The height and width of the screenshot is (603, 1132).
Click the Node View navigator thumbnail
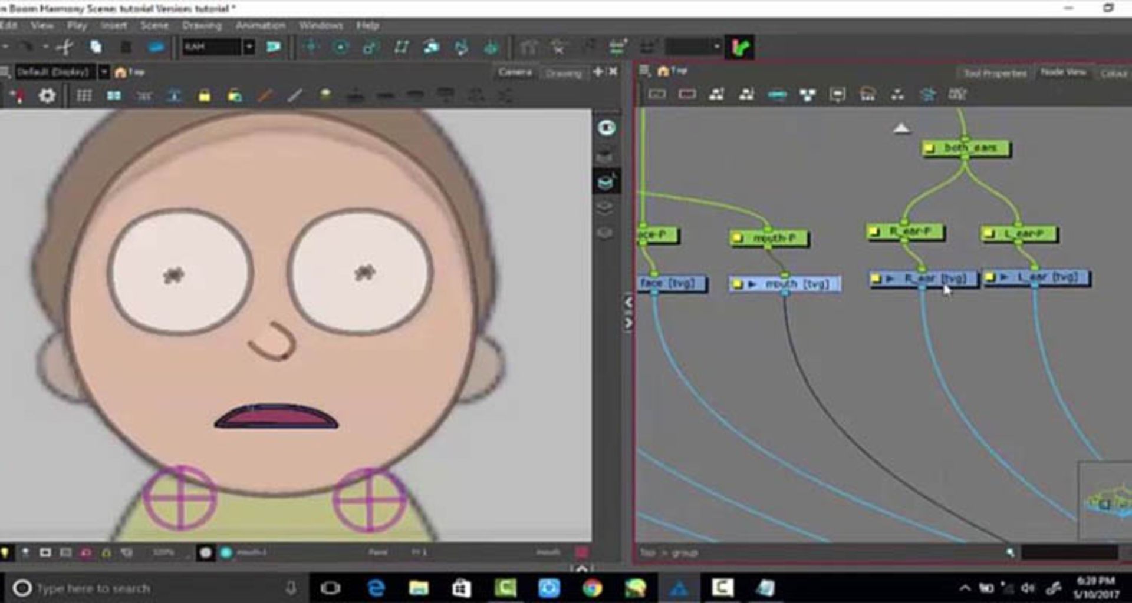[1105, 501]
